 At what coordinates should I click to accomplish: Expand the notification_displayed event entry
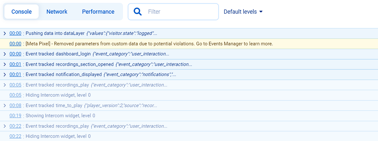pos(4,75)
